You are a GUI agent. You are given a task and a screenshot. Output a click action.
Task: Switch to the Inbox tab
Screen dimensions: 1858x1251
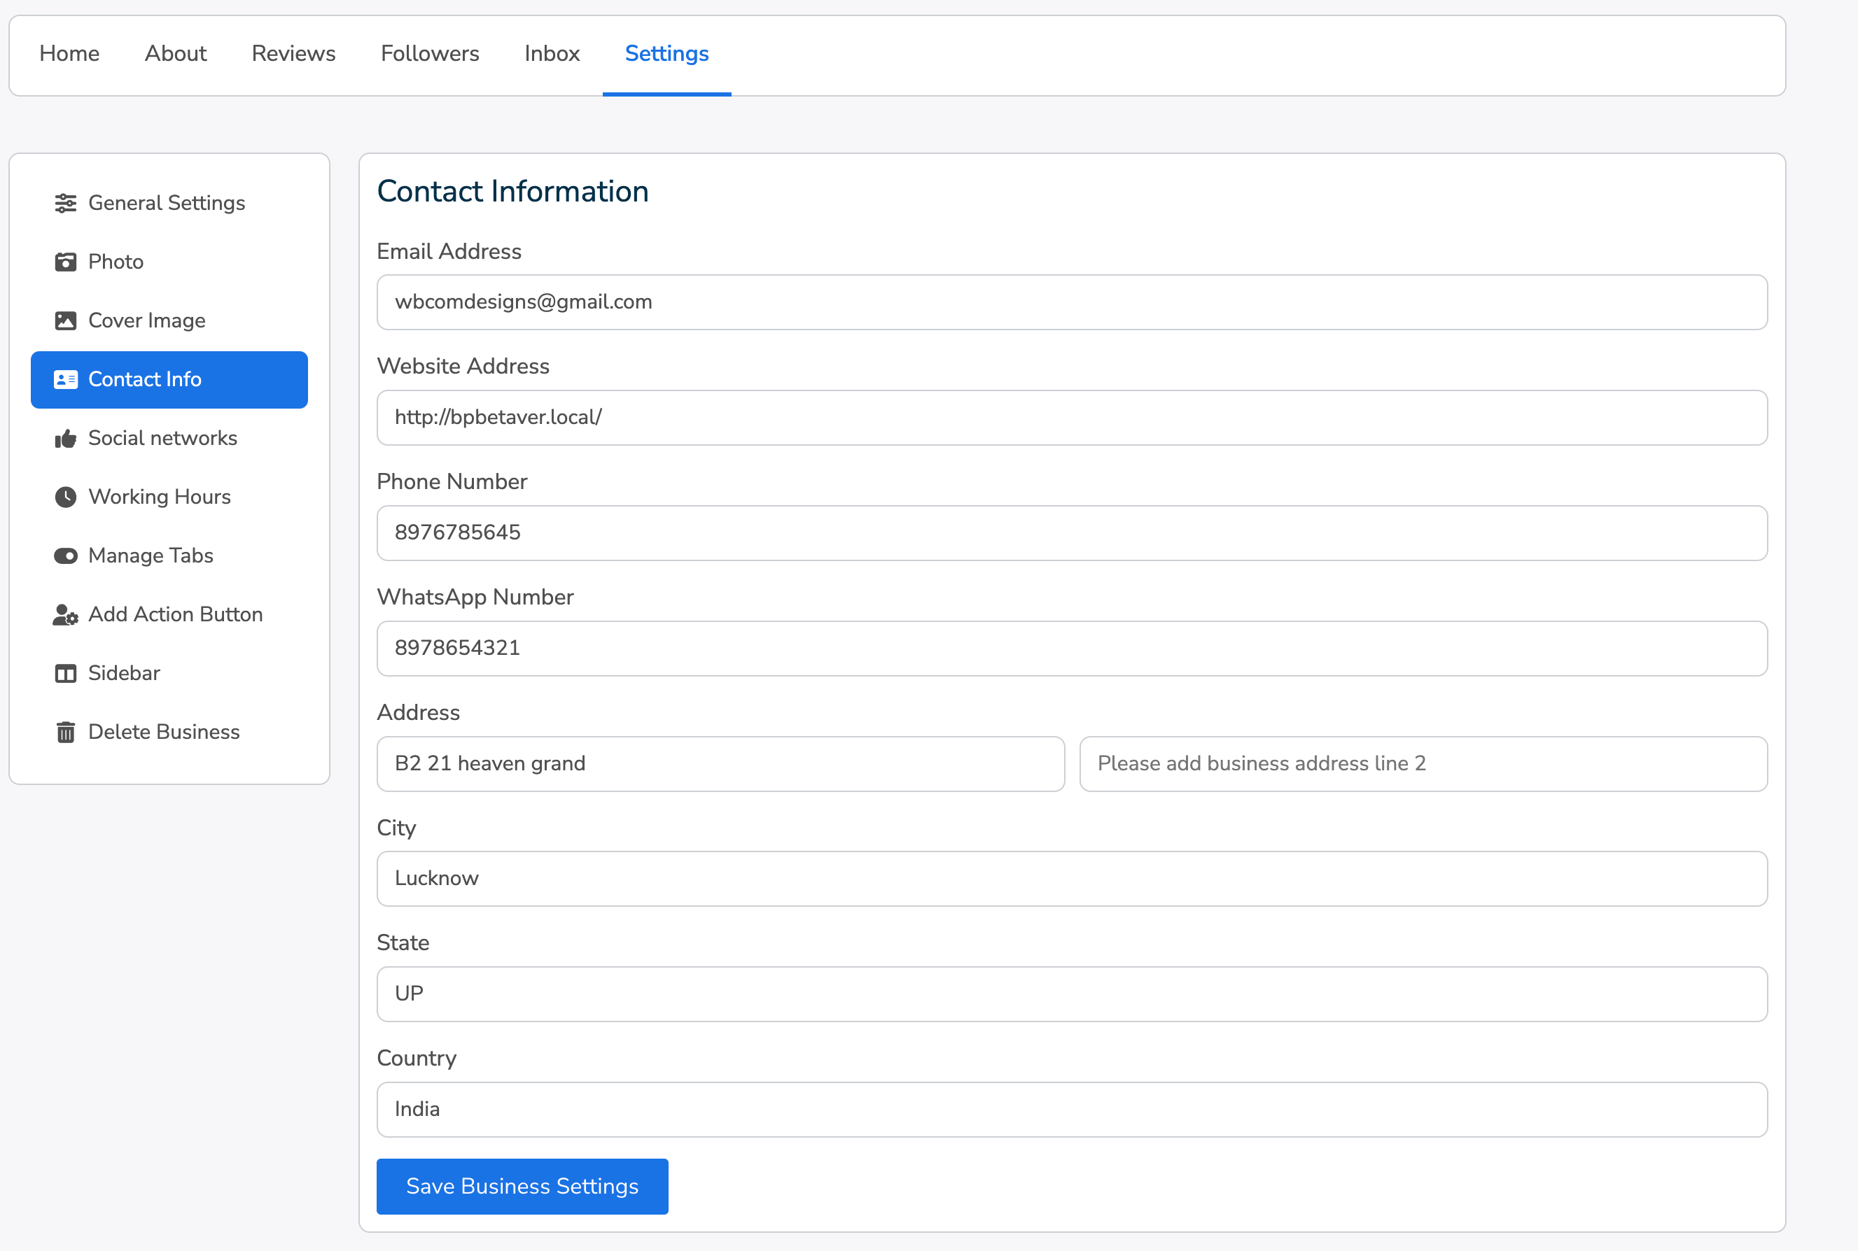pyautogui.click(x=552, y=53)
